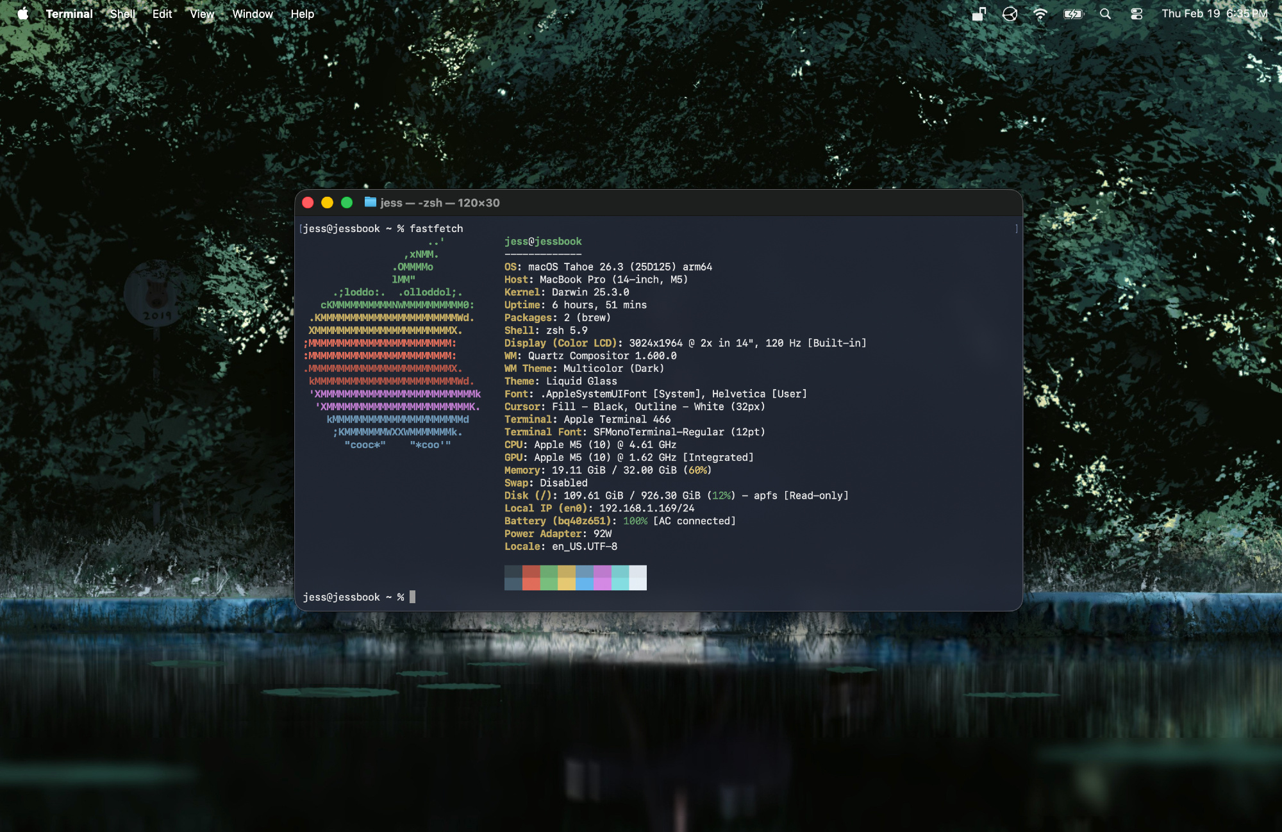Viewport: 1282px width, 832px height.
Task: Open the Wi-Fi status menu
Action: point(1040,13)
